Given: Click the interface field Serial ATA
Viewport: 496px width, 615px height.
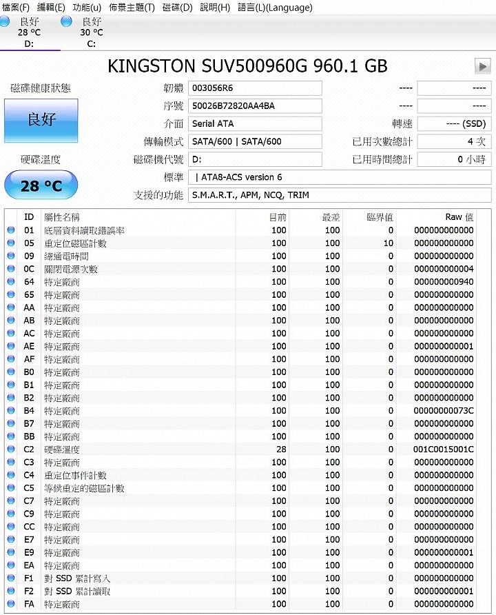Looking at the screenshot, I should 255,123.
